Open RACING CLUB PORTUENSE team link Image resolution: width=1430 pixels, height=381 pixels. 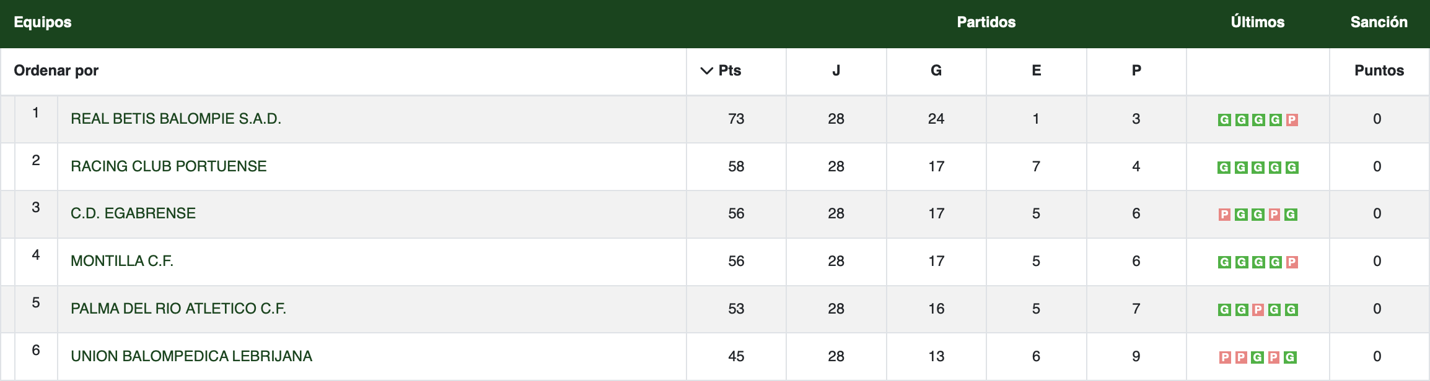pyautogui.click(x=169, y=166)
